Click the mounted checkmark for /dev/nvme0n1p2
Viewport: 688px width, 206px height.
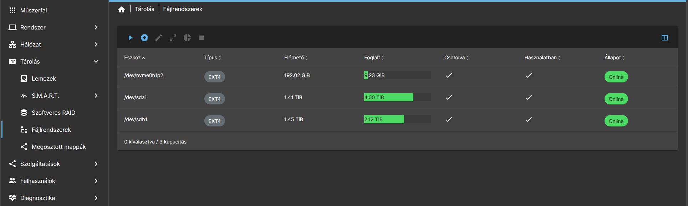coord(449,75)
